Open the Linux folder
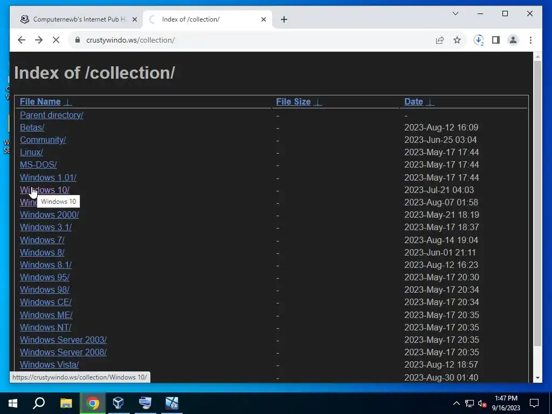 (31, 153)
